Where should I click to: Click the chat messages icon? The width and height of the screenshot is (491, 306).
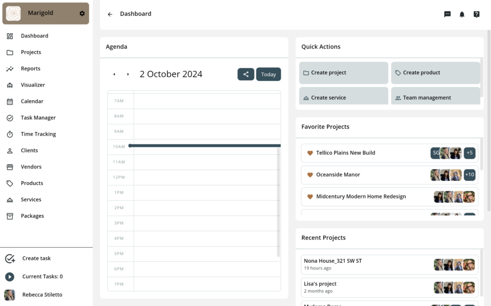click(447, 14)
